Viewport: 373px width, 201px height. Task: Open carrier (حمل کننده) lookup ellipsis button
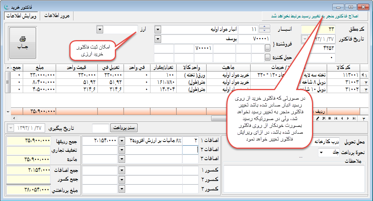pos(268,58)
